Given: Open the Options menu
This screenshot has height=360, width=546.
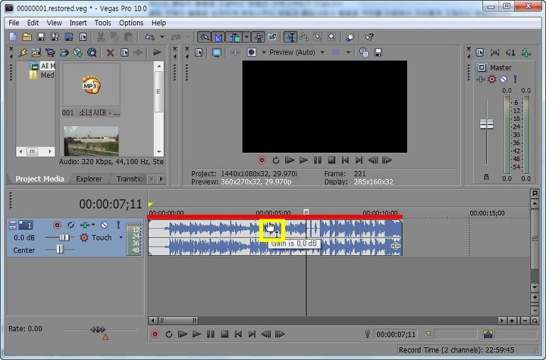Looking at the screenshot, I should [x=131, y=23].
